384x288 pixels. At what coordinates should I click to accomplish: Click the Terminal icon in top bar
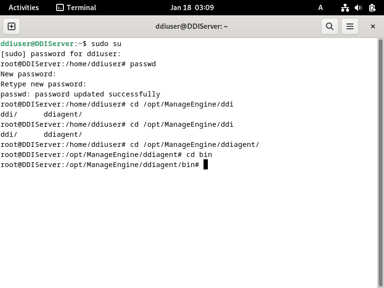pos(60,8)
